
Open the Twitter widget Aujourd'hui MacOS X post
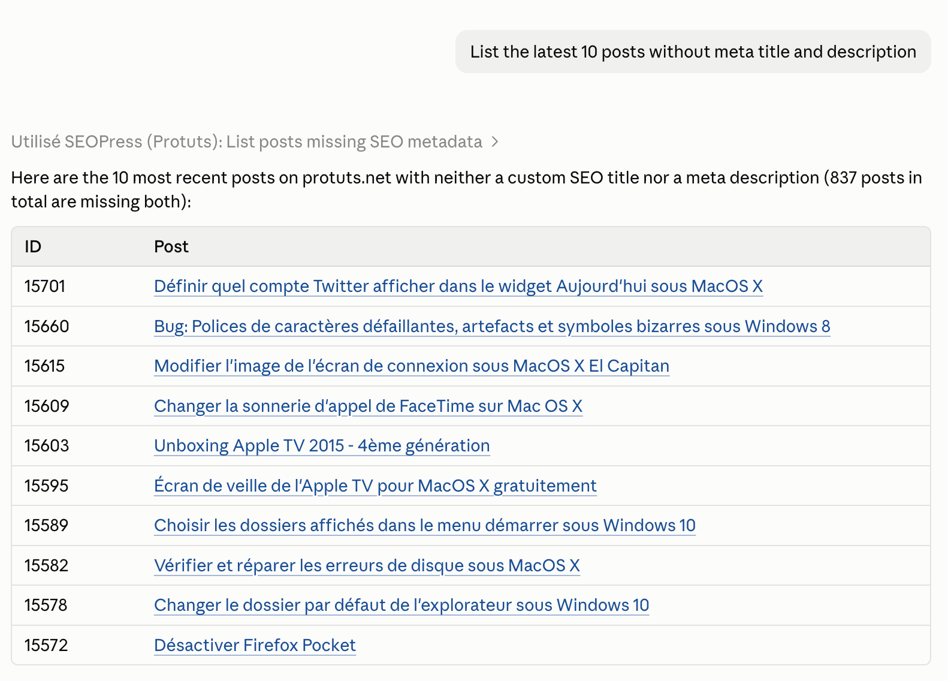click(458, 287)
